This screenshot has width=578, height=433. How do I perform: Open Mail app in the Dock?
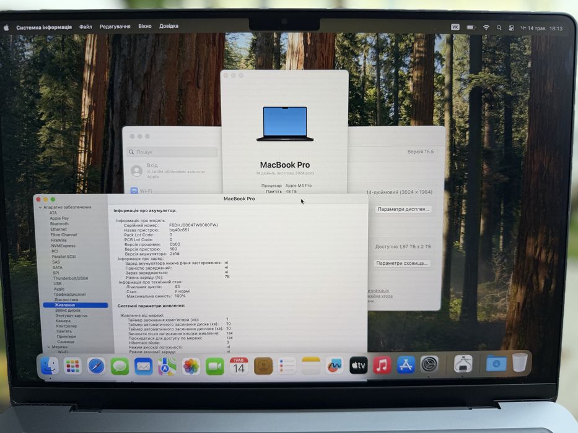(143, 366)
